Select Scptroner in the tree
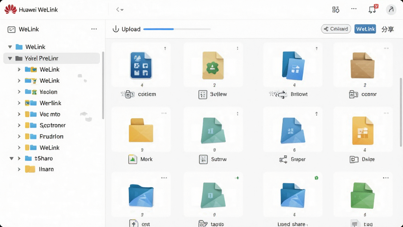 point(52,125)
